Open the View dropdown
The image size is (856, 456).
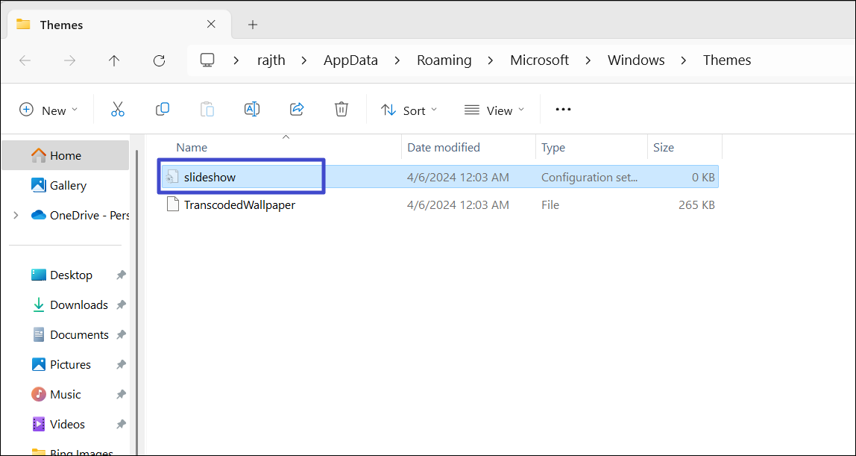(494, 110)
